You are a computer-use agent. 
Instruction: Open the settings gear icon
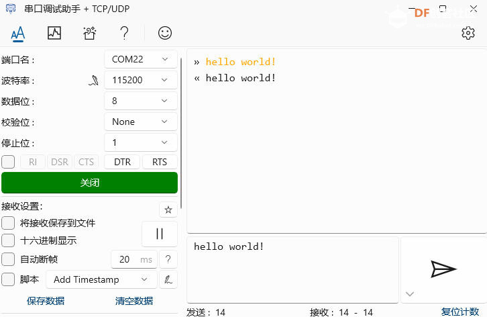tap(468, 33)
